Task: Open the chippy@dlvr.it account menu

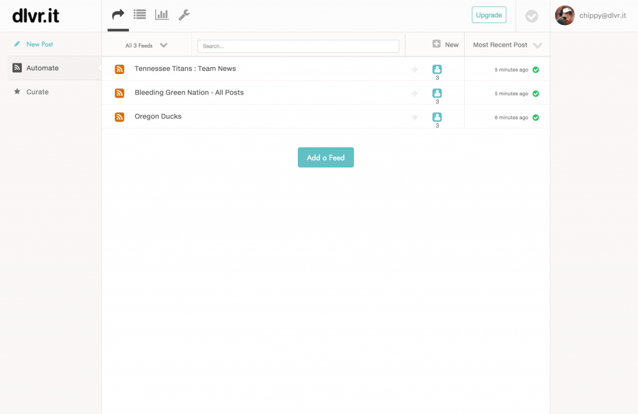Action: [602, 16]
